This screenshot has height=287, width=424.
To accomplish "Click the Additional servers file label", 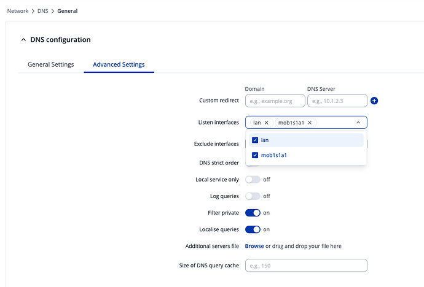I will point(212,246).
